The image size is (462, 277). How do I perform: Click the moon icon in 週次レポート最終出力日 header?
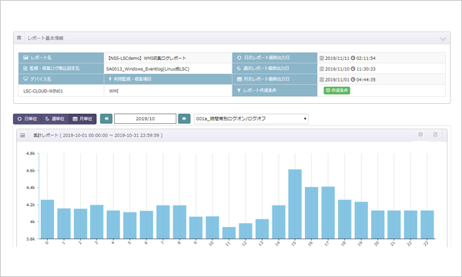239,68
